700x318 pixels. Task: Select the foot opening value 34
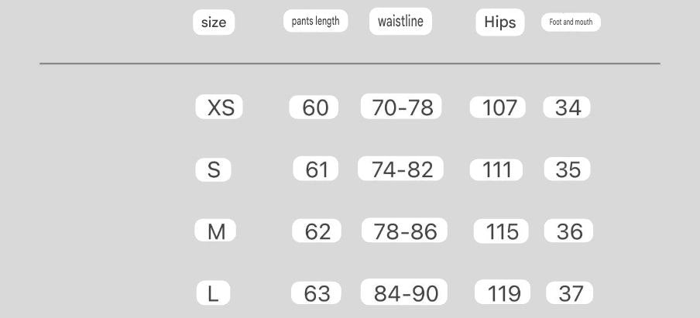pyautogui.click(x=567, y=108)
